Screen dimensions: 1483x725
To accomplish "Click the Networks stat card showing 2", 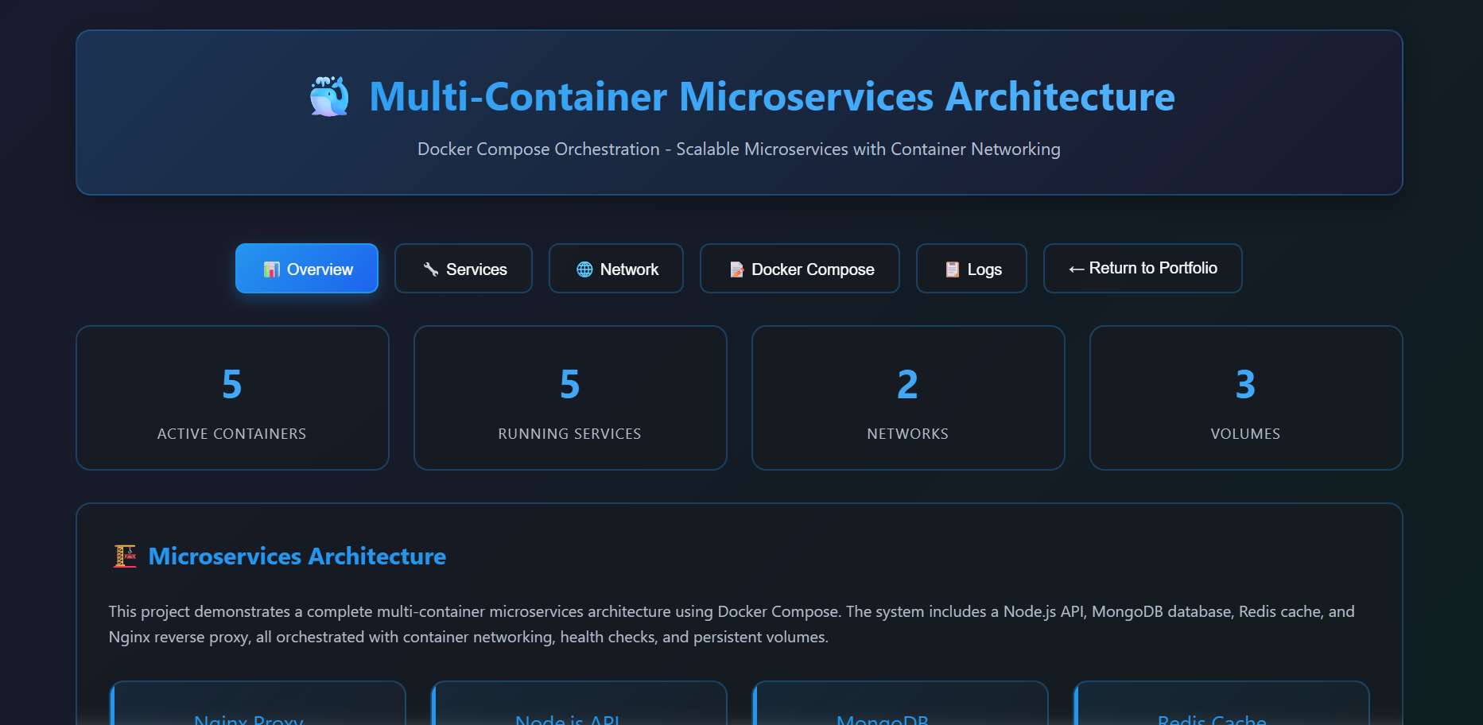I will point(907,397).
